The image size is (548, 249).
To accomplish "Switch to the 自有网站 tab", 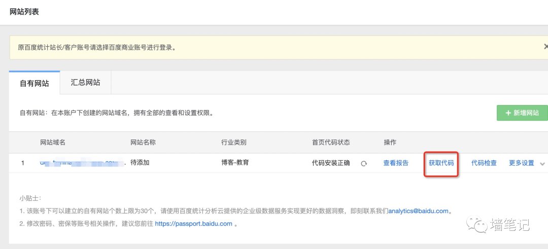I will click(x=35, y=83).
